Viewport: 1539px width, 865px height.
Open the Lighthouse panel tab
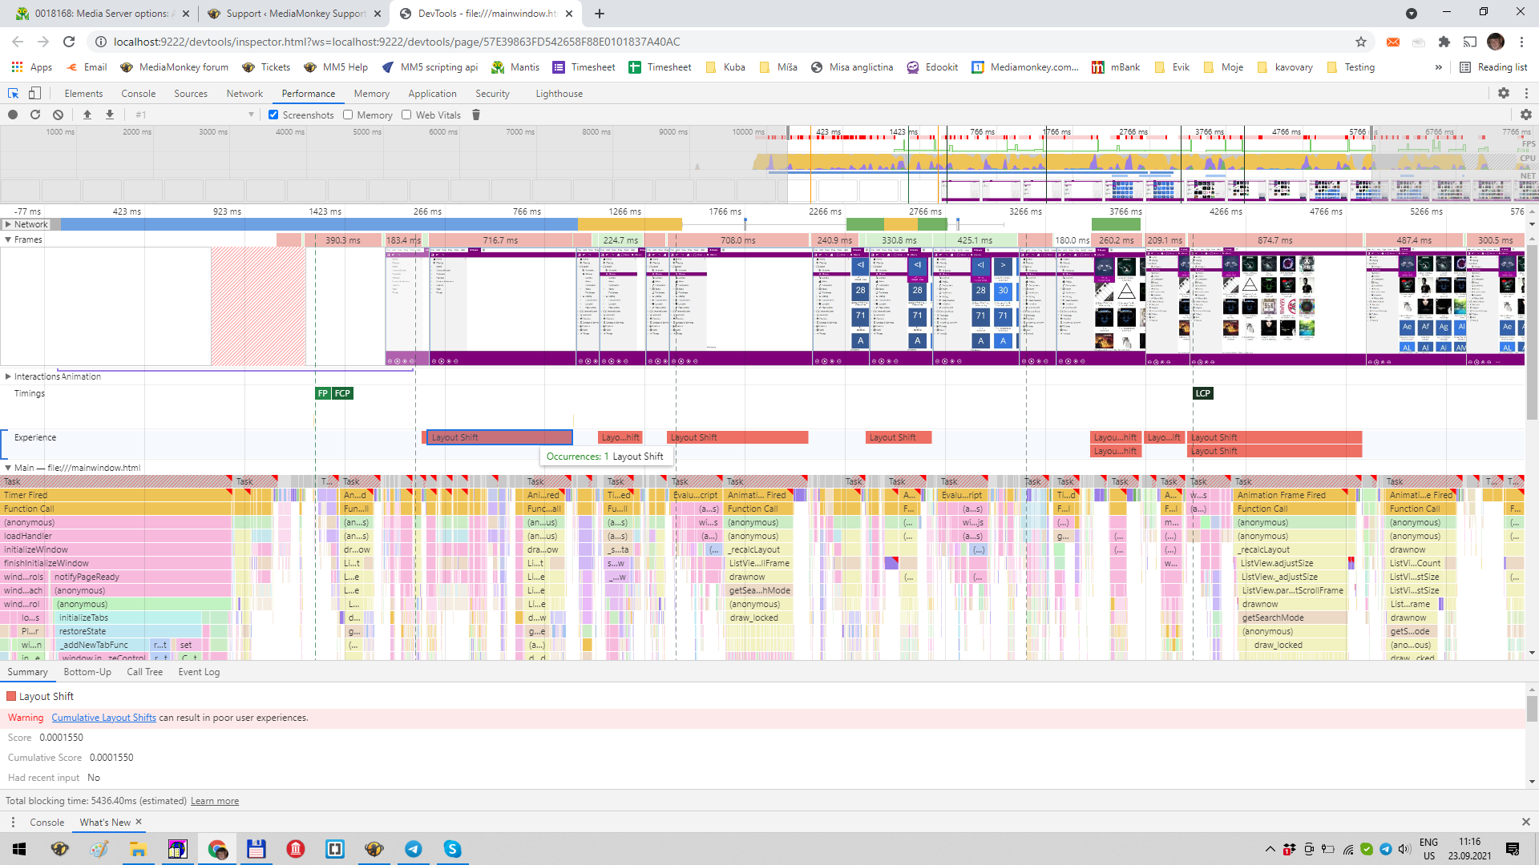coord(559,94)
